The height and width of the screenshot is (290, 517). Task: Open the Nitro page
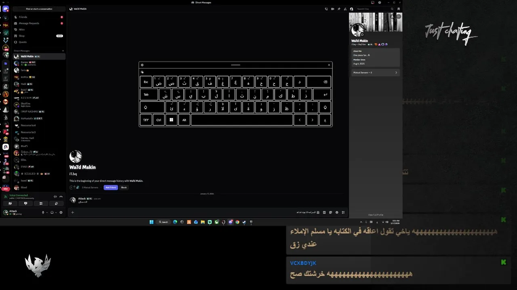39,29
